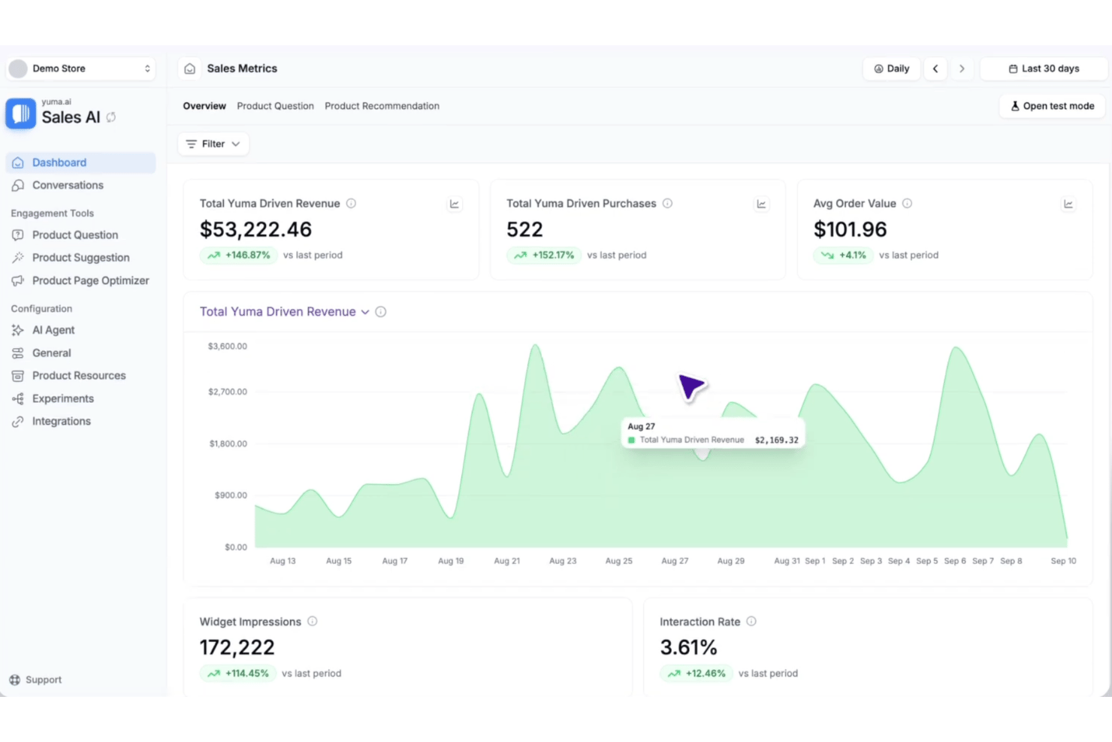This screenshot has width=1112, height=742.
Task: Click the home icon beside Sales Metrics
Action: (x=190, y=68)
